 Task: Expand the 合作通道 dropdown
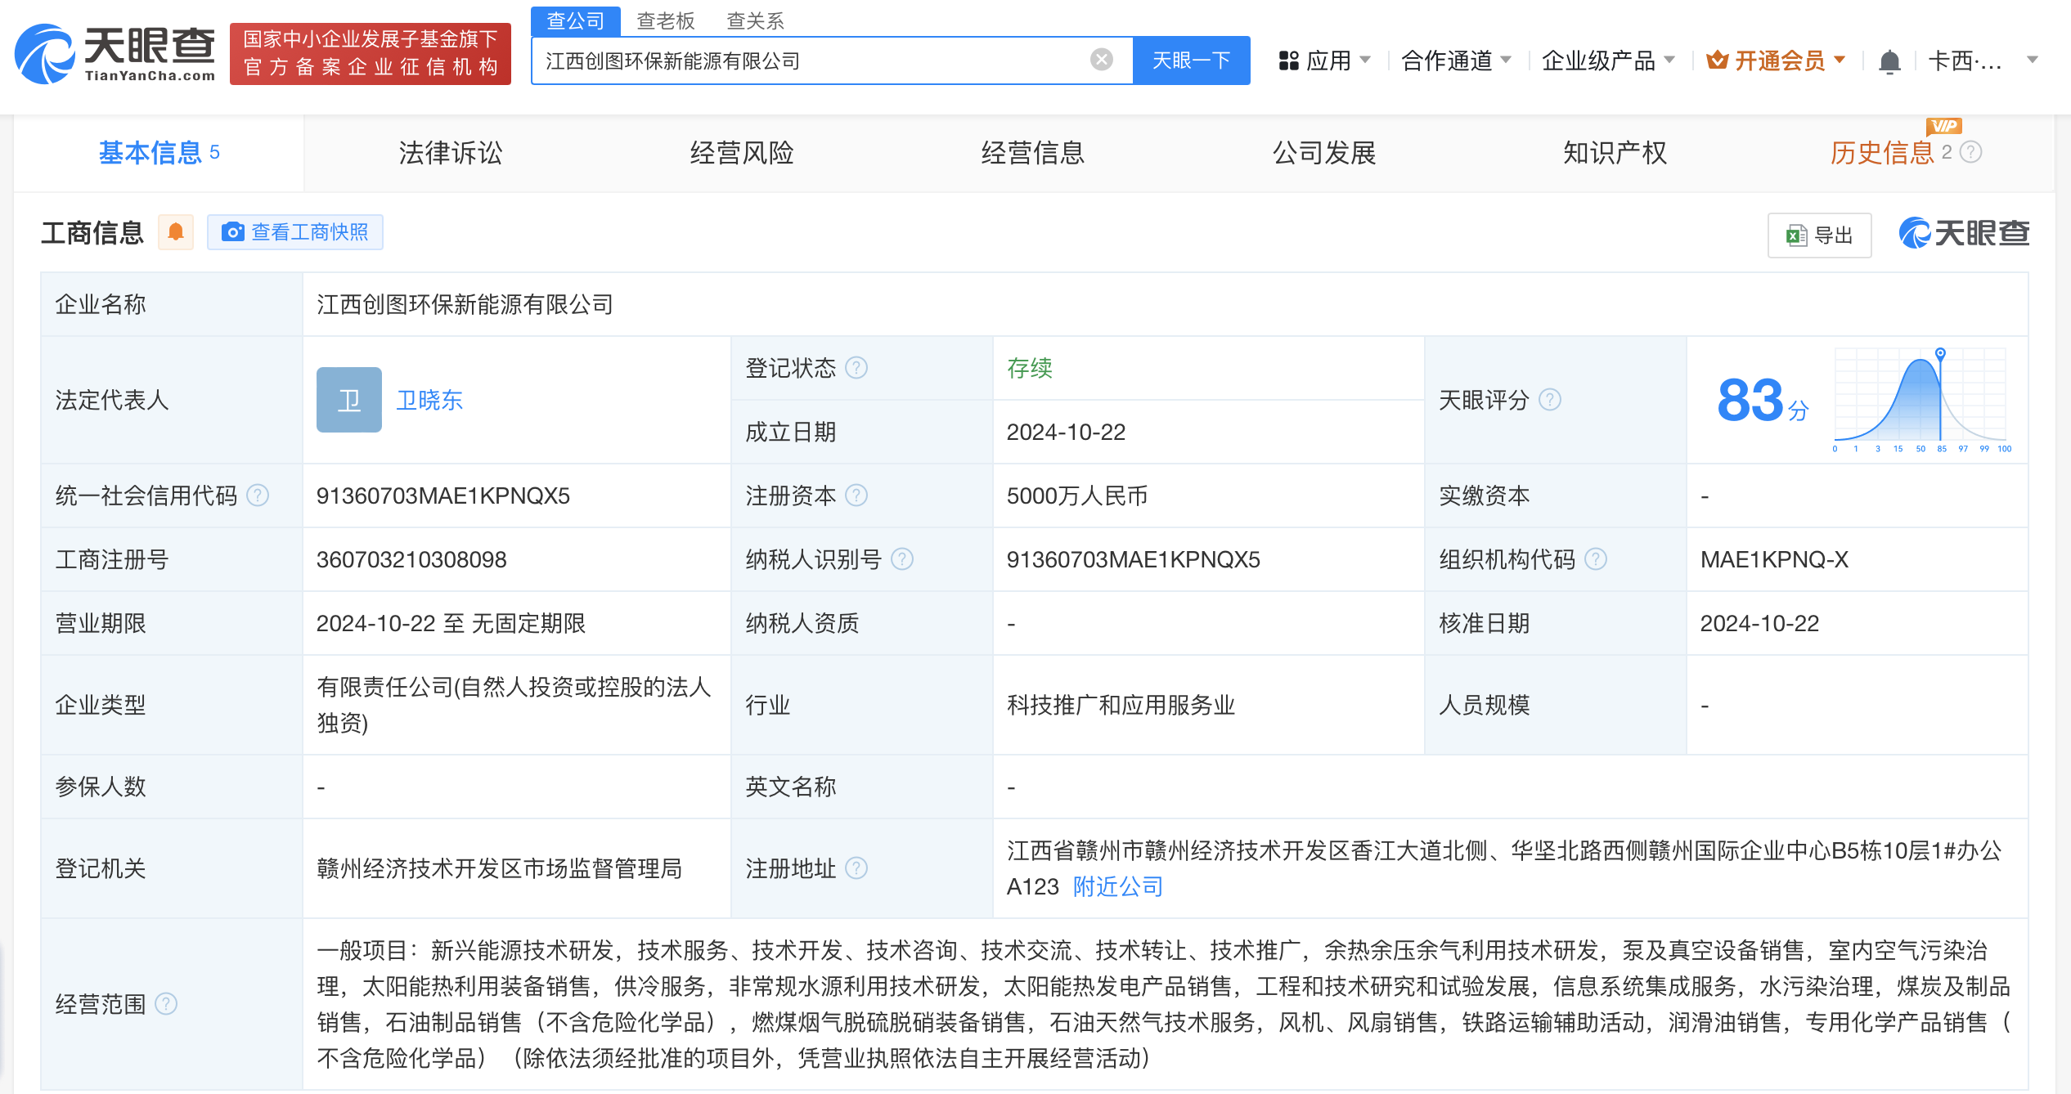click(1456, 61)
